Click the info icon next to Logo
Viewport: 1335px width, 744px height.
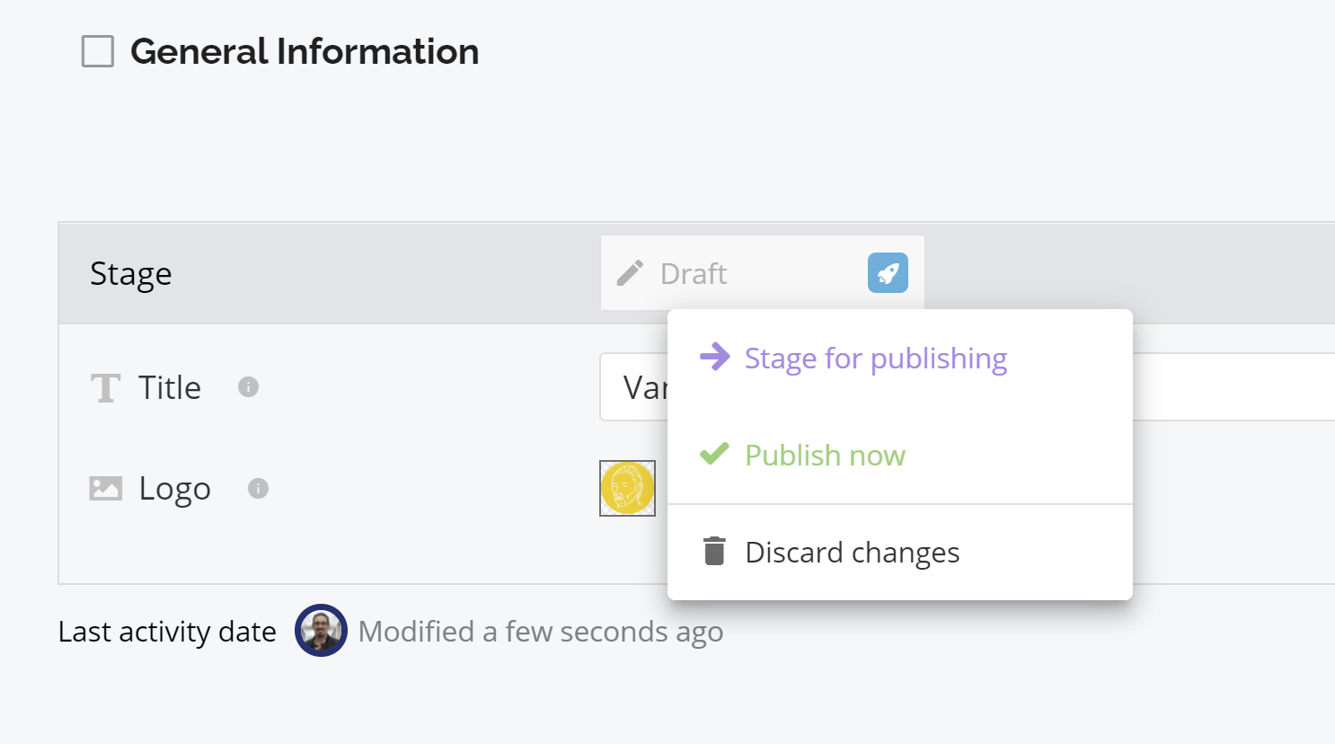(x=258, y=489)
